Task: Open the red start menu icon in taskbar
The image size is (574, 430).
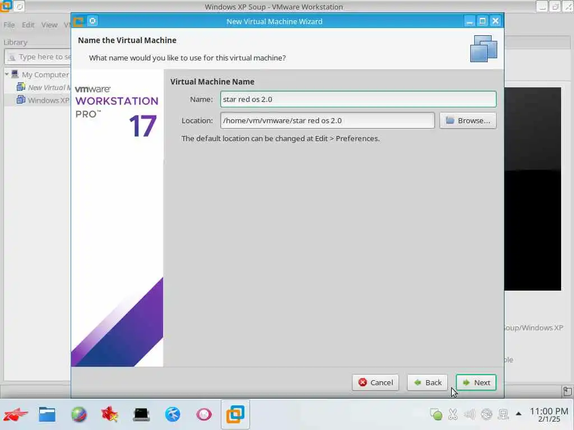Action: point(15,415)
